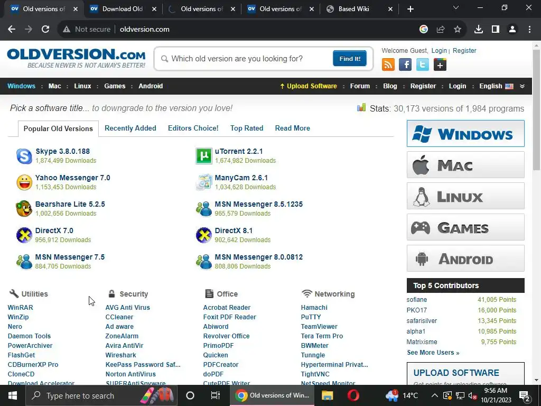Switch to Recently Added tab
This screenshot has width=541, height=406.
(x=130, y=128)
